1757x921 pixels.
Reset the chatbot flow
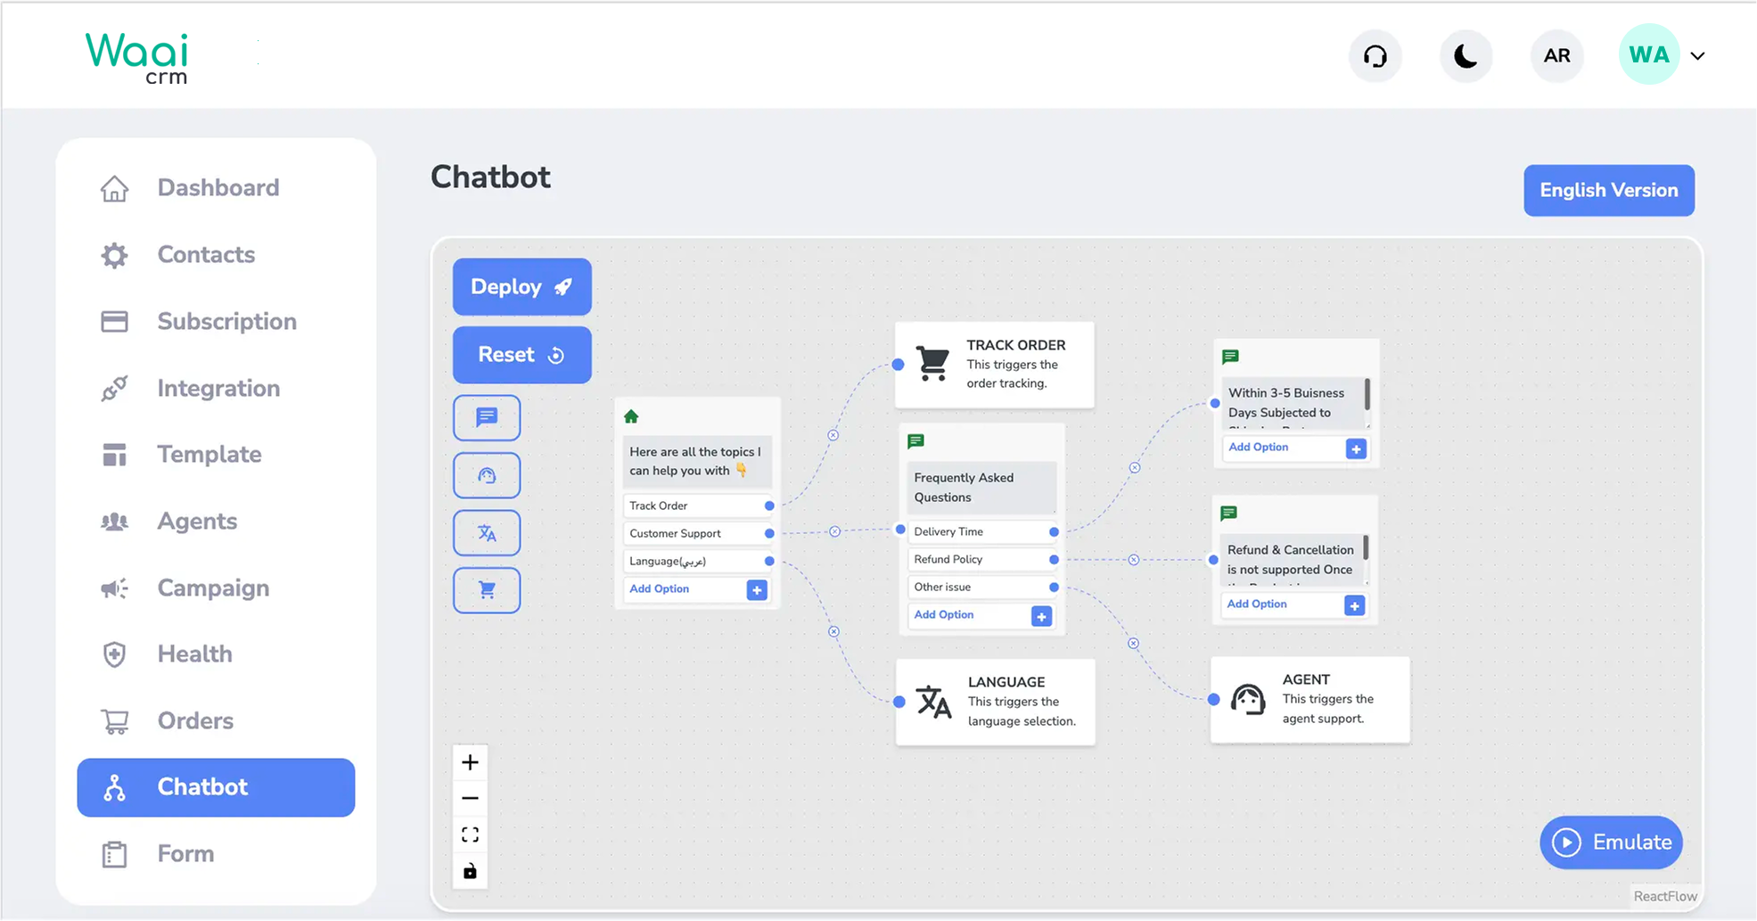521,355
